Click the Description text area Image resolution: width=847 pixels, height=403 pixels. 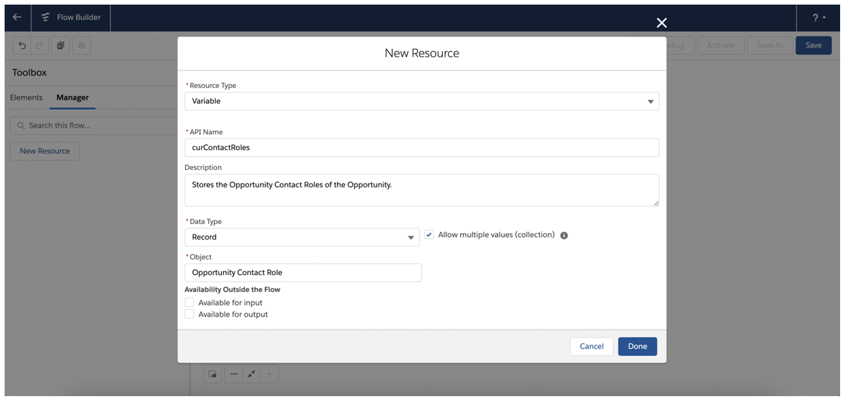coord(422,190)
